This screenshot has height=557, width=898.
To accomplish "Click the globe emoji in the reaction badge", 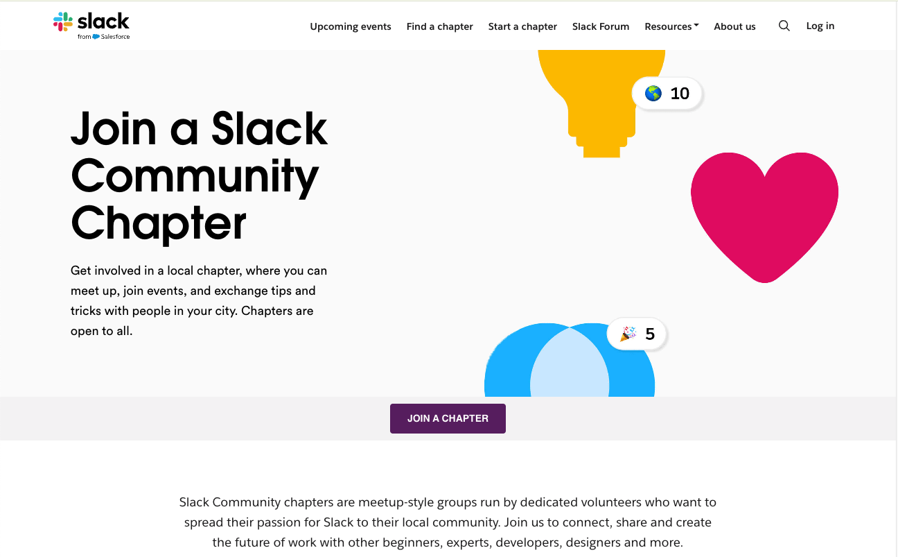I will click(x=652, y=93).
